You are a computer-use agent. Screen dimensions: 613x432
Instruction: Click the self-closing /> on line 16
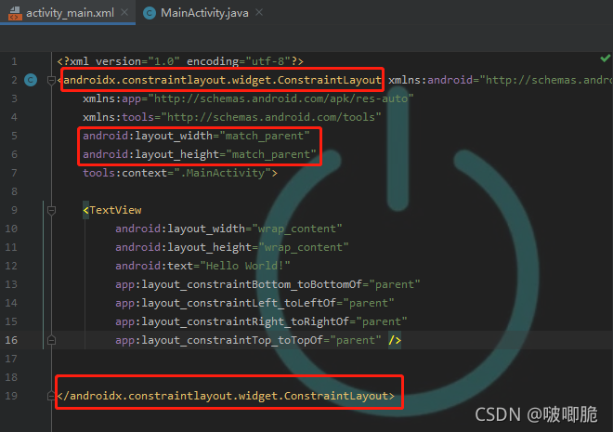click(395, 340)
